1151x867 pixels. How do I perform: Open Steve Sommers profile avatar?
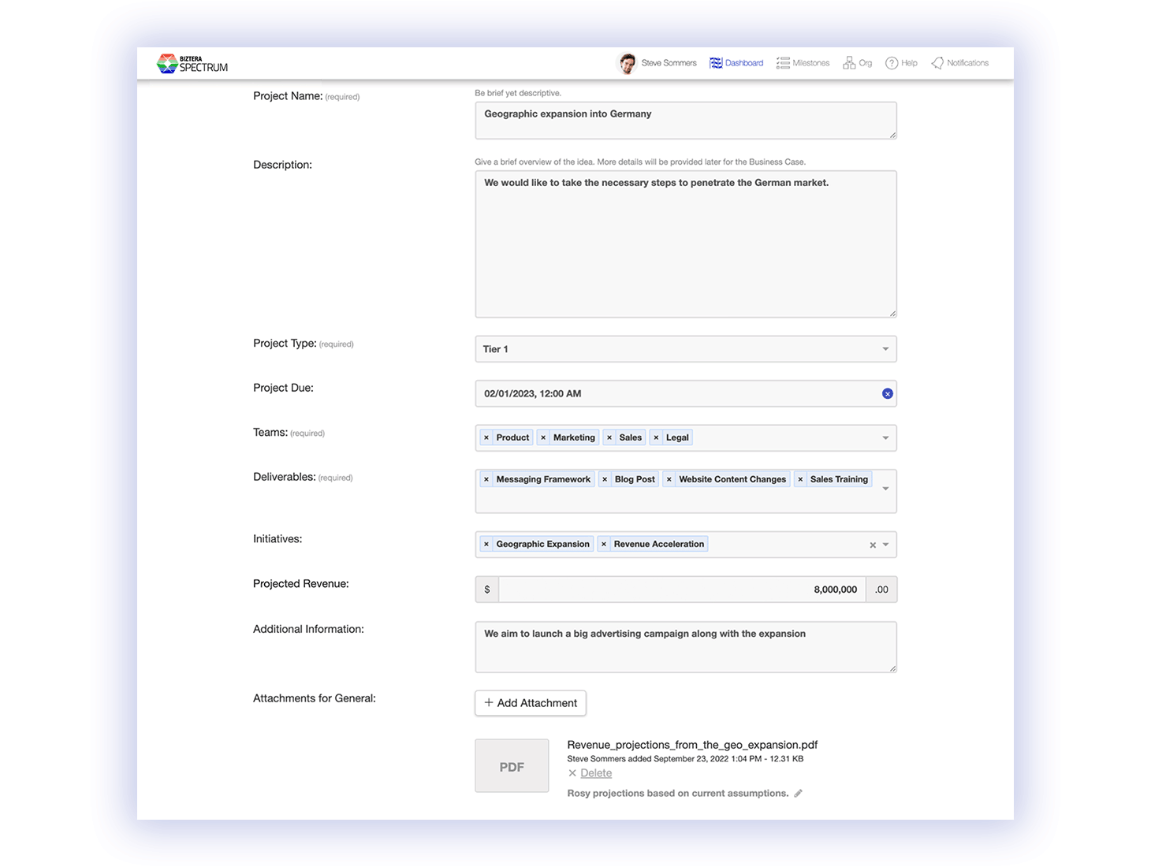click(x=627, y=63)
